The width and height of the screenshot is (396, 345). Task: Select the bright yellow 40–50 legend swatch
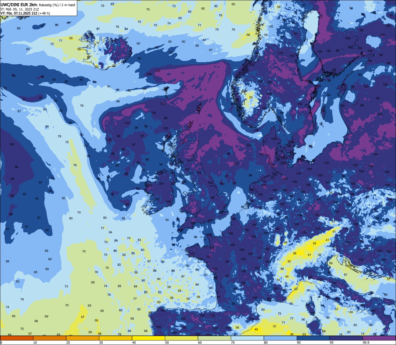point(148,338)
